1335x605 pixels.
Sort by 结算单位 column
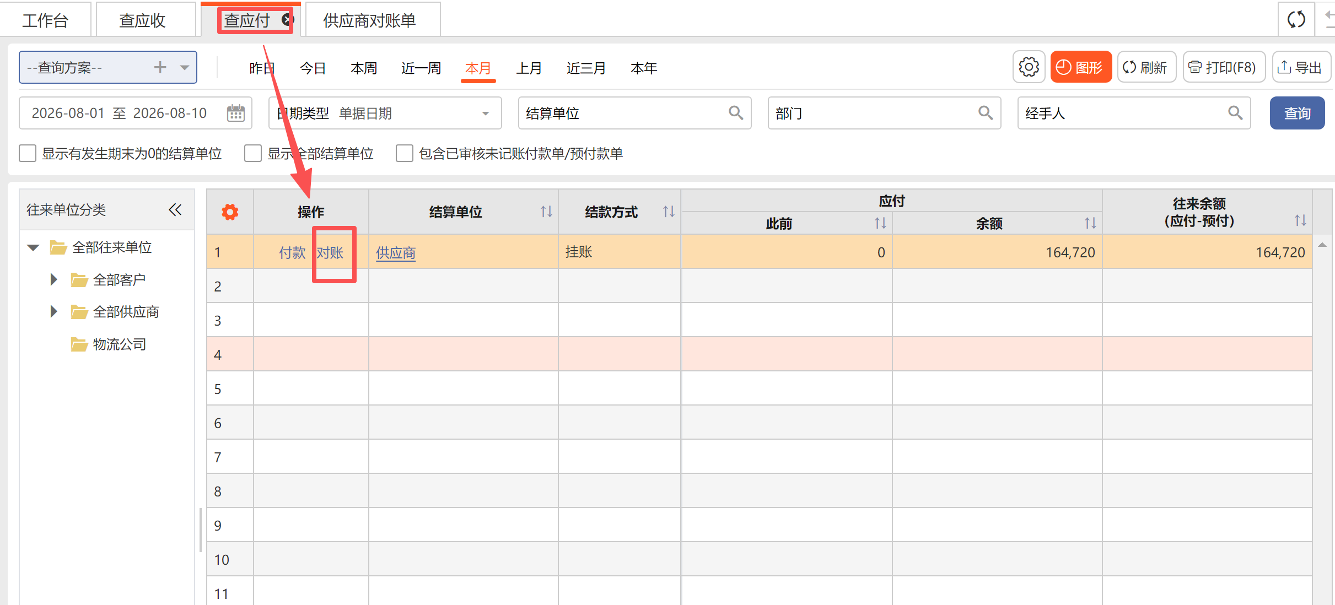[546, 212]
